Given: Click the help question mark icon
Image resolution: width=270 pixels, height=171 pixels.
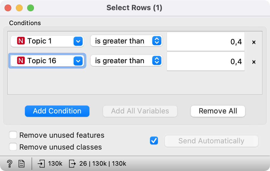Looking at the screenshot, I should [10, 163].
